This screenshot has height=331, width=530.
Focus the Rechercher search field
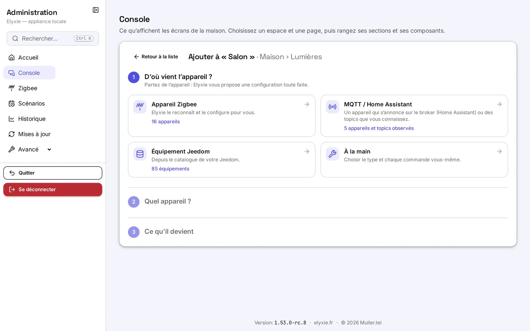53,38
